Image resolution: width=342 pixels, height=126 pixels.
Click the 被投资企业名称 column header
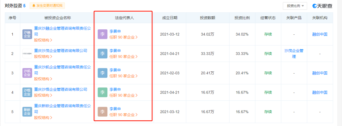tap(58, 18)
